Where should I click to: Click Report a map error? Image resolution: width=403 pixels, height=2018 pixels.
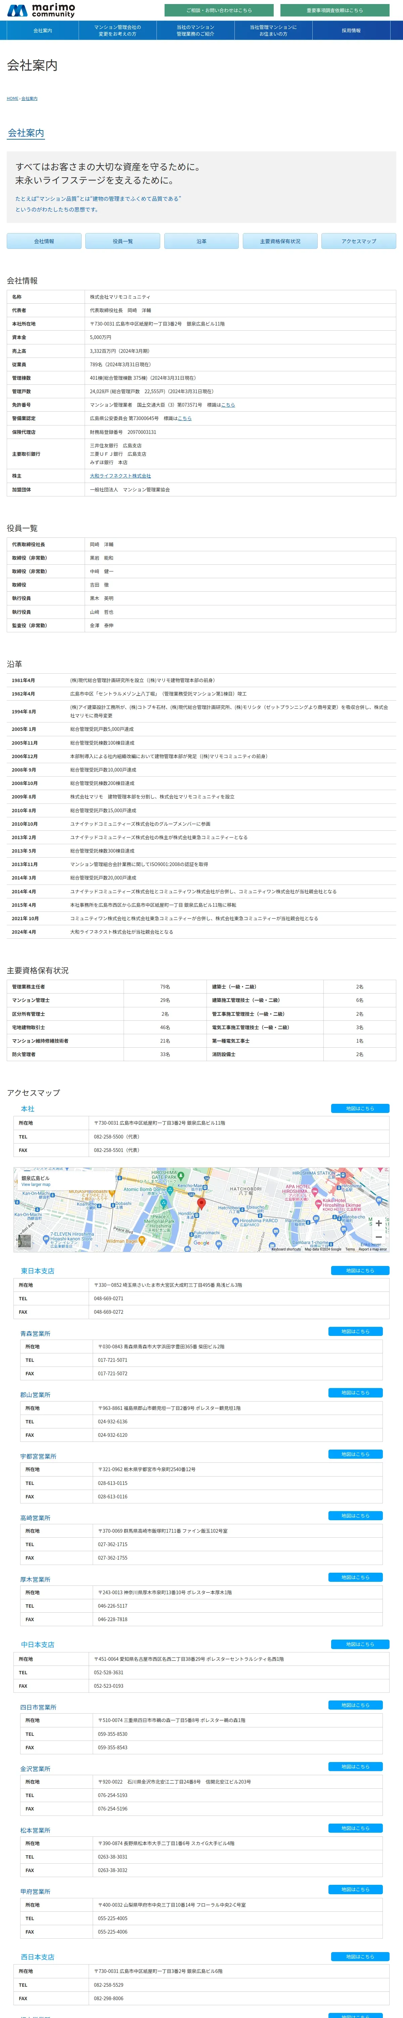[x=372, y=1249]
